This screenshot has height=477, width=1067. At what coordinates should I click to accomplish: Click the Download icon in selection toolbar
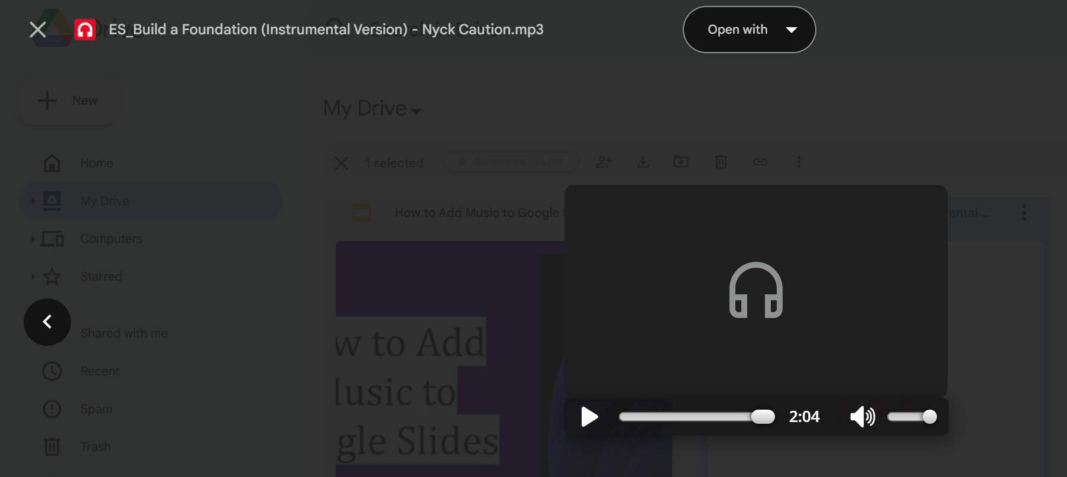[643, 162]
